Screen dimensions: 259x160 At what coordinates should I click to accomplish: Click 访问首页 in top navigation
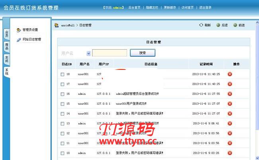[188, 8]
